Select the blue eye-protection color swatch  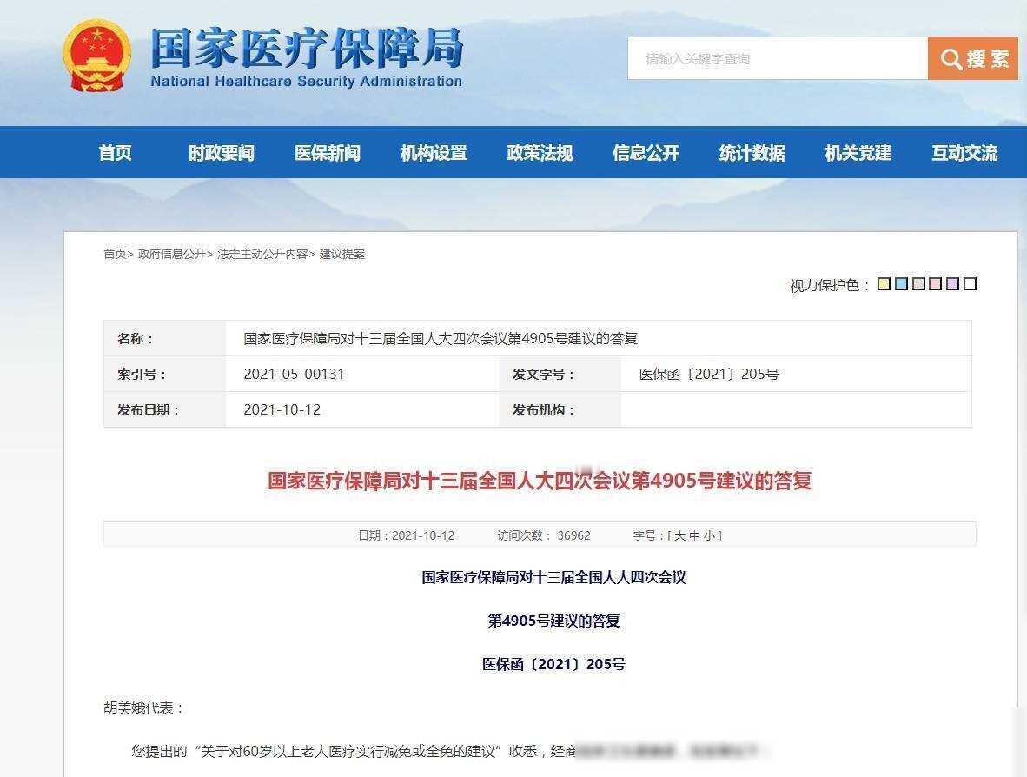[901, 283]
